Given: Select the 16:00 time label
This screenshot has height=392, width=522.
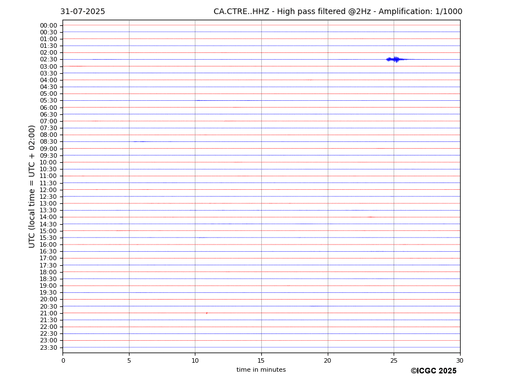Looking at the screenshot, I should [x=48, y=245].
